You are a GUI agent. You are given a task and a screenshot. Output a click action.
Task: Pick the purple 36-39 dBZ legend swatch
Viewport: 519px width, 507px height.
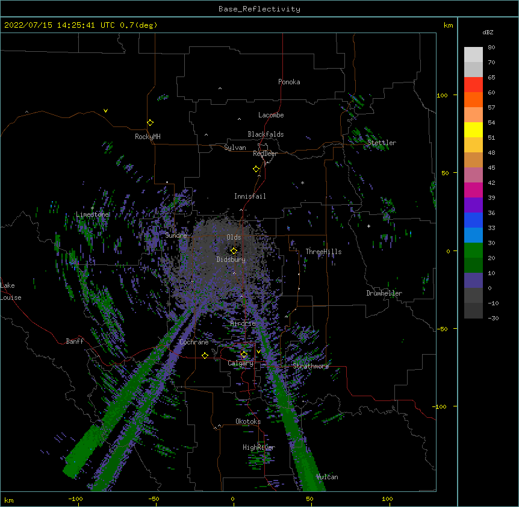(x=473, y=205)
